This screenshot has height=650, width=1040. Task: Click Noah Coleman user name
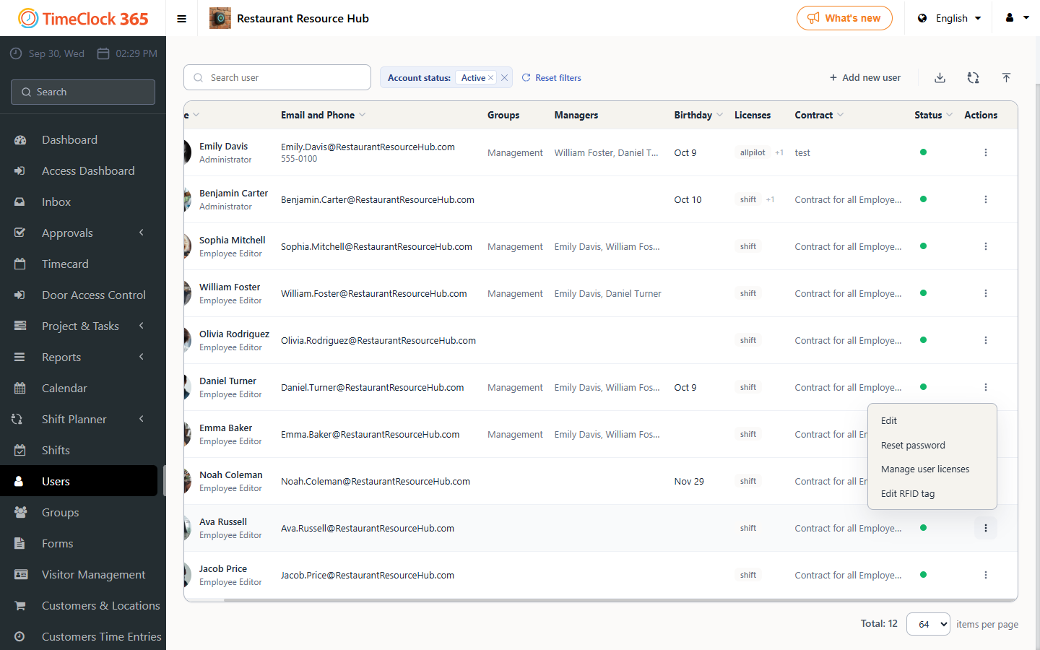231,474
